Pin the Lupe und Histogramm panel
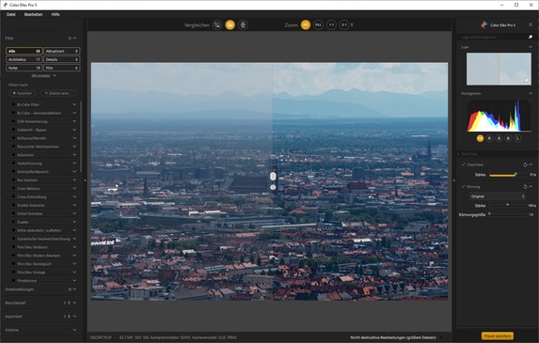 tap(530, 37)
